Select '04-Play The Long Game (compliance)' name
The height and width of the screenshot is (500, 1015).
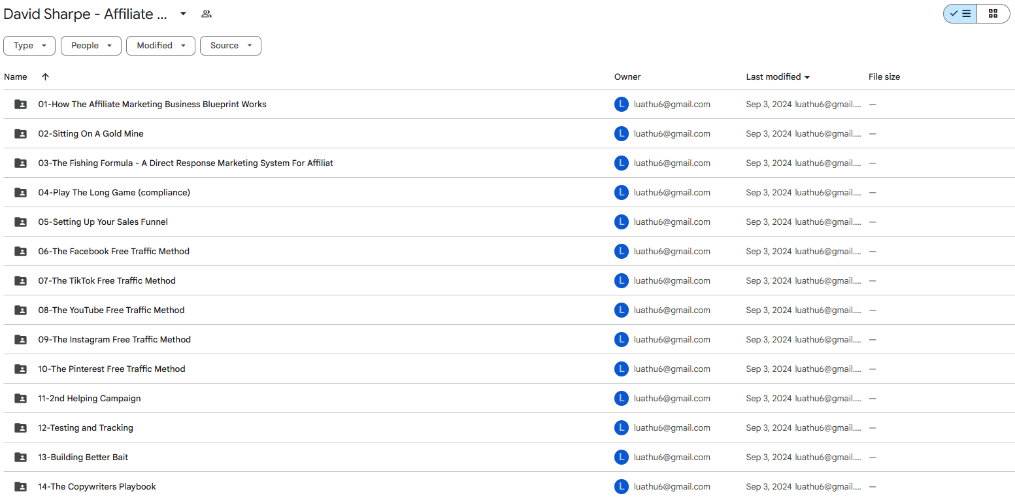[114, 193]
